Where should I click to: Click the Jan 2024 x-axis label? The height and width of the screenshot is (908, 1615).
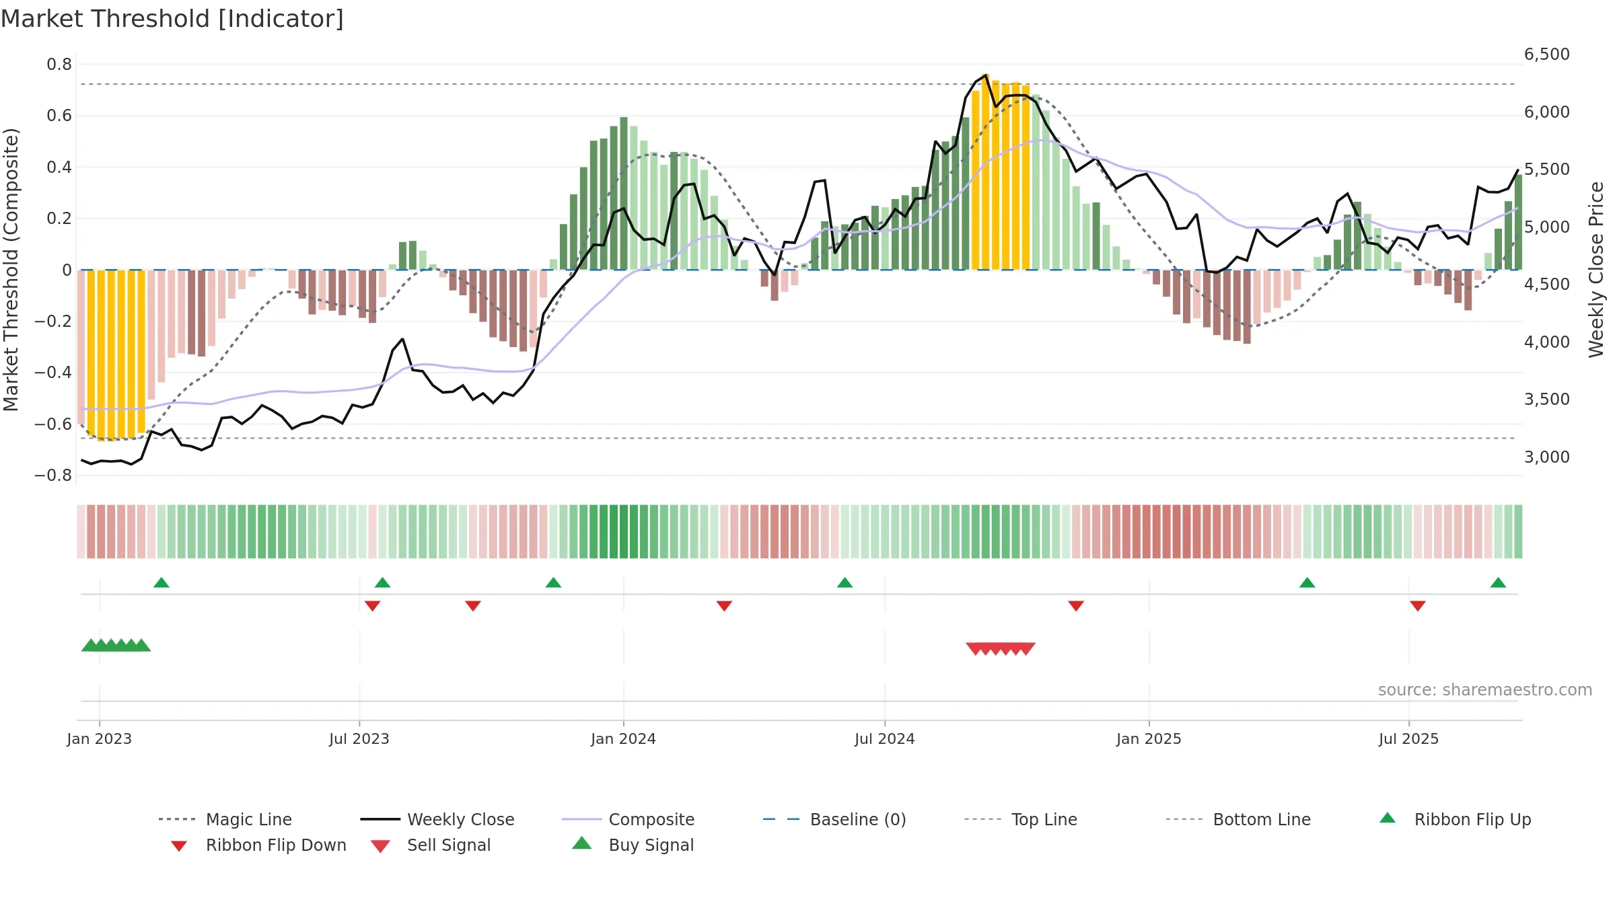(x=623, y=739)
